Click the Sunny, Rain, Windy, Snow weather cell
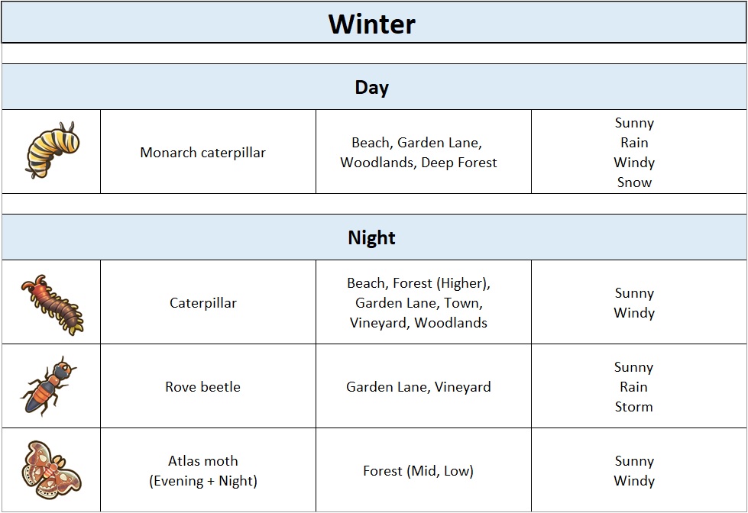Viewport: 748px width, 513px height. (x=634, y=152)
